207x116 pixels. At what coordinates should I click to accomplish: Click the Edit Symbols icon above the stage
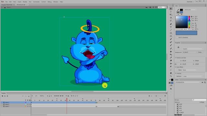pos(150,7)
